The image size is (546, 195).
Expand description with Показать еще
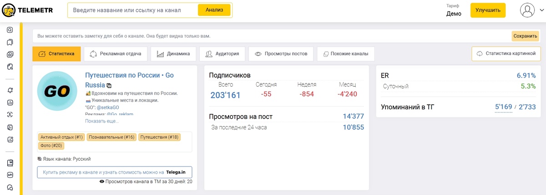[x=102, y=121]
